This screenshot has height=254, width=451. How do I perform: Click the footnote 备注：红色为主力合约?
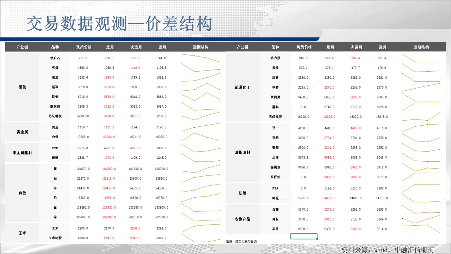[241, 242]
